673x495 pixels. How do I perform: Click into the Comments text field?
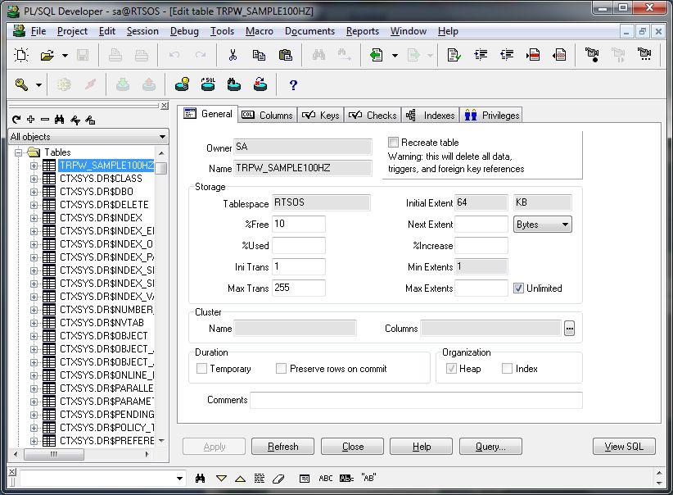tap(416, 400)
